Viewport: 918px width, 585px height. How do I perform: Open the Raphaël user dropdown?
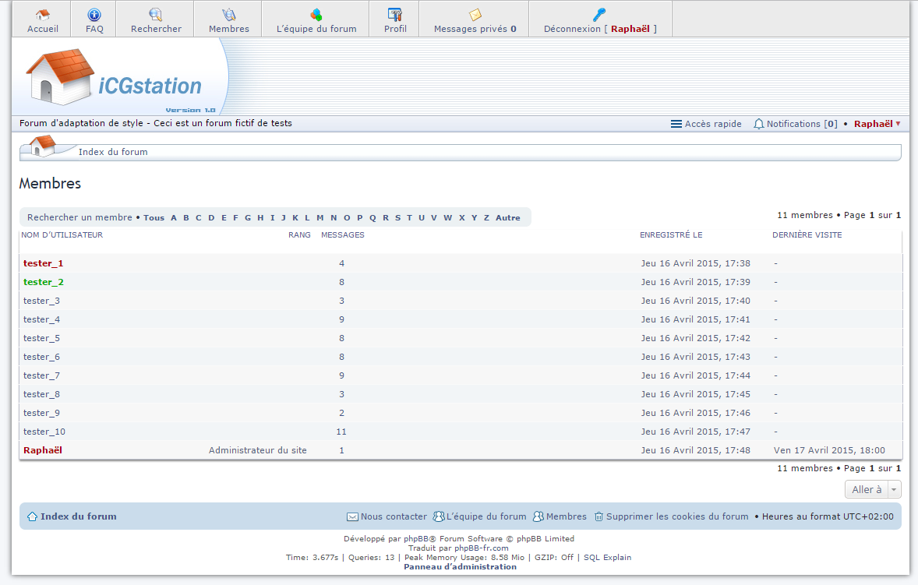(877, 124)
